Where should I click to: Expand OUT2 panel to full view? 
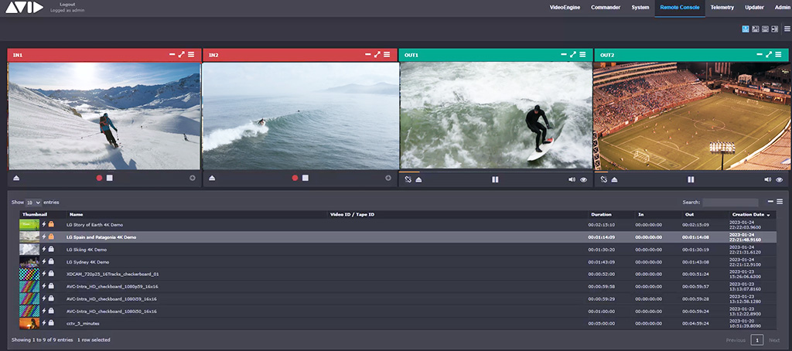[768, 55]
